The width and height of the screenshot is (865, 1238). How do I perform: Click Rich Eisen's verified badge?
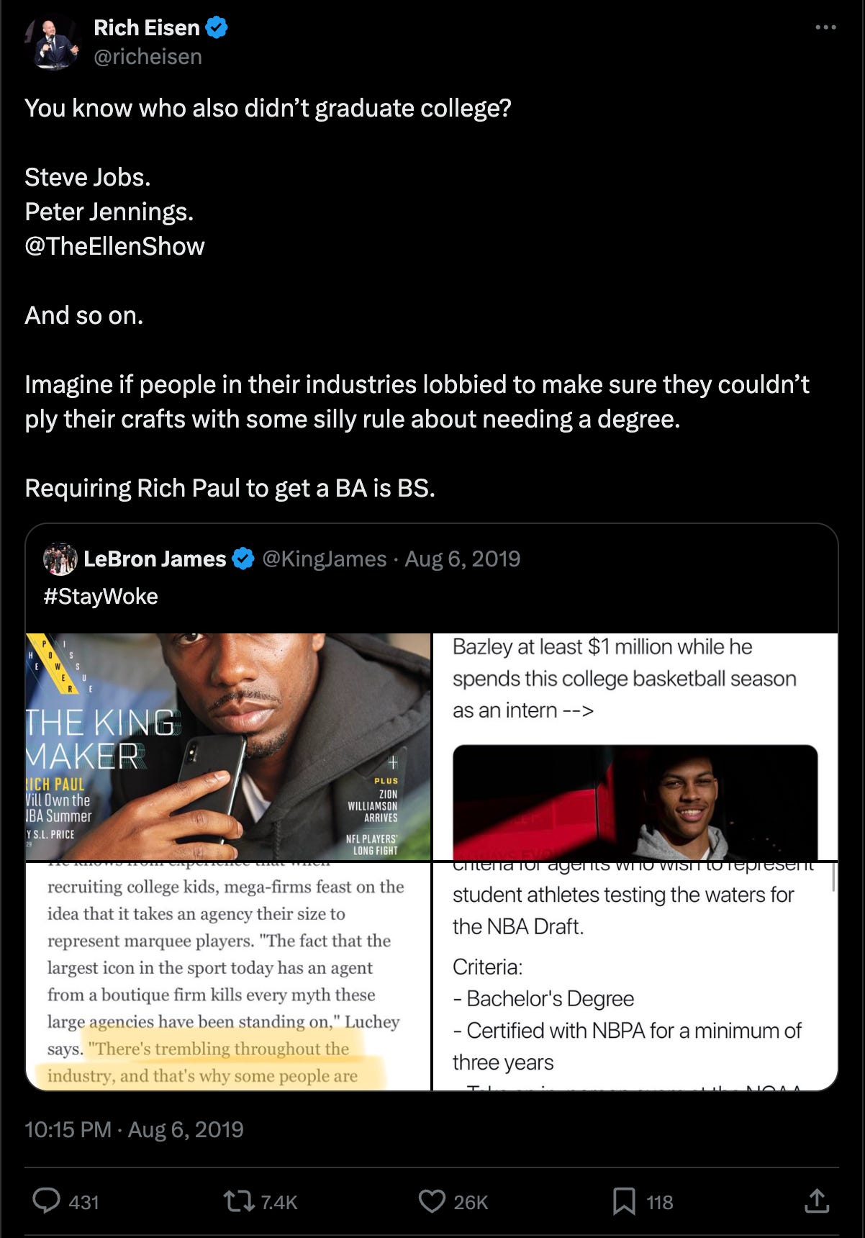click(x=217, y=28)
